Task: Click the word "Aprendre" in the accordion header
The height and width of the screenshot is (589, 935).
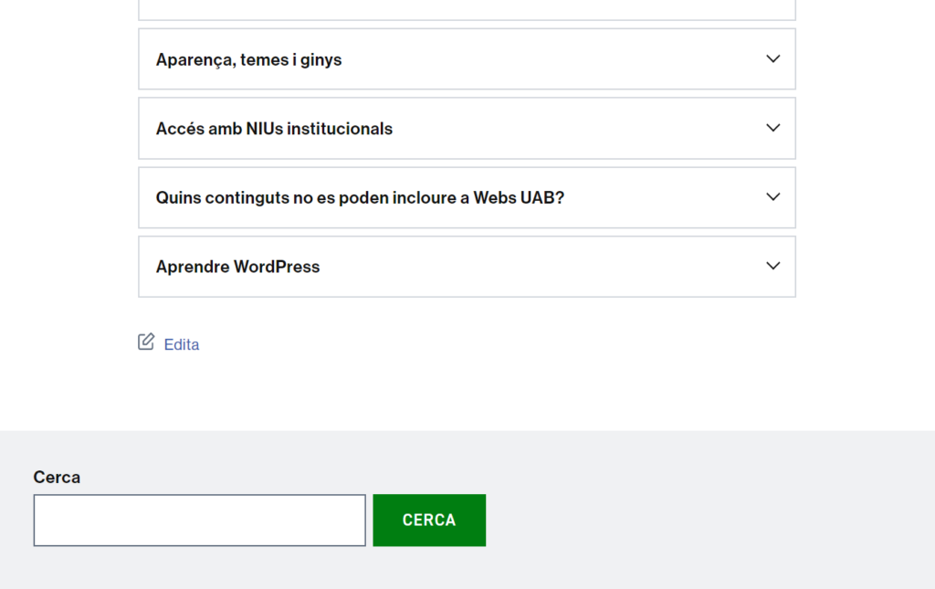Action: click(192, 267)
